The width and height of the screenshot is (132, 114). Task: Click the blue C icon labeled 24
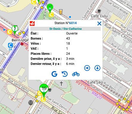[10, 46]
